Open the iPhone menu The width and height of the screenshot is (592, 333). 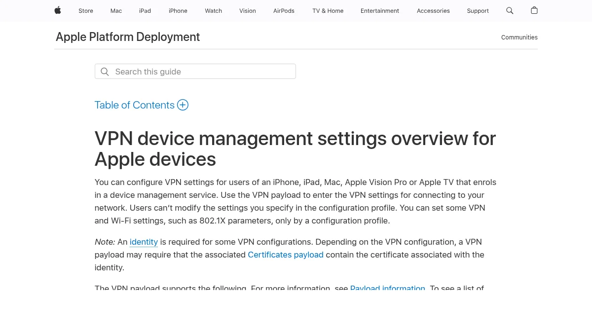[178, 11]
